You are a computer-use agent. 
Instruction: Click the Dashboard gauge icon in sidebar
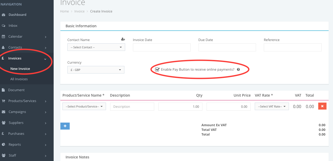click(3, 15)
